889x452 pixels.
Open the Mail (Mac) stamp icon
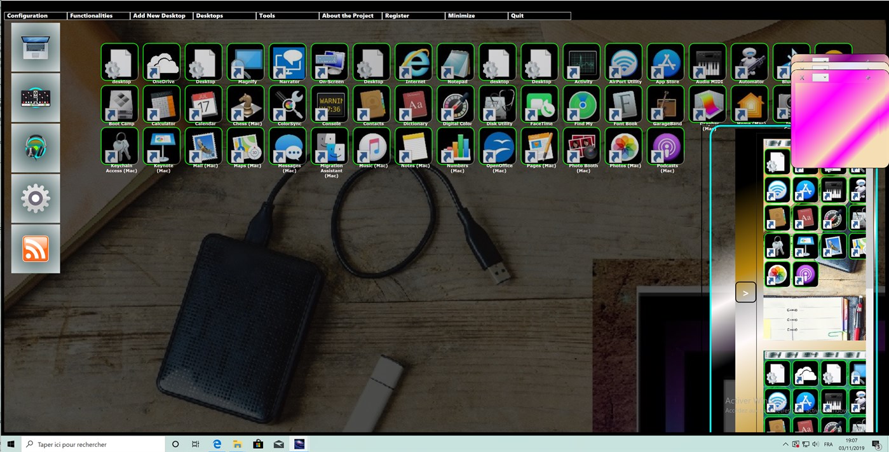pos(205,146)
